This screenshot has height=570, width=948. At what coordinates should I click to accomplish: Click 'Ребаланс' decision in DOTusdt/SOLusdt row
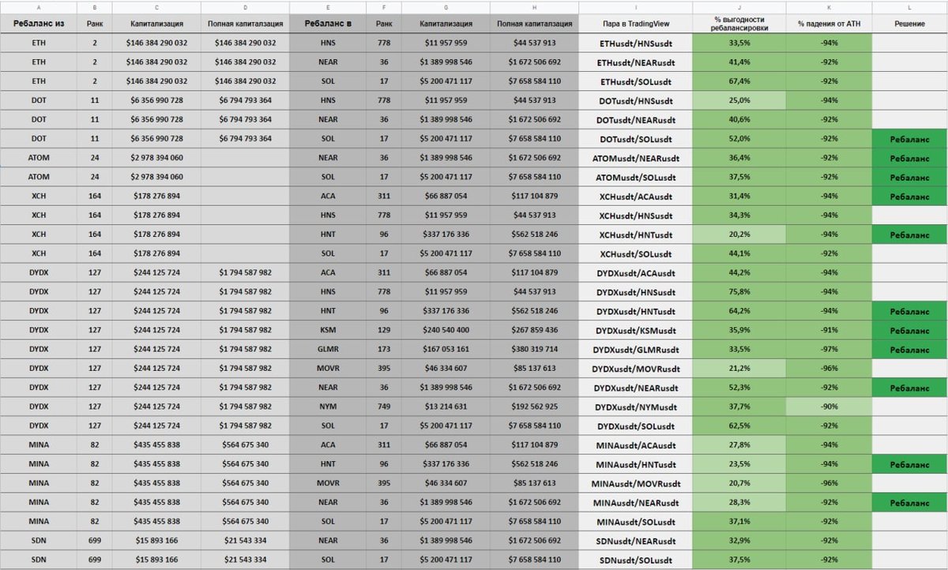(909, 138)
